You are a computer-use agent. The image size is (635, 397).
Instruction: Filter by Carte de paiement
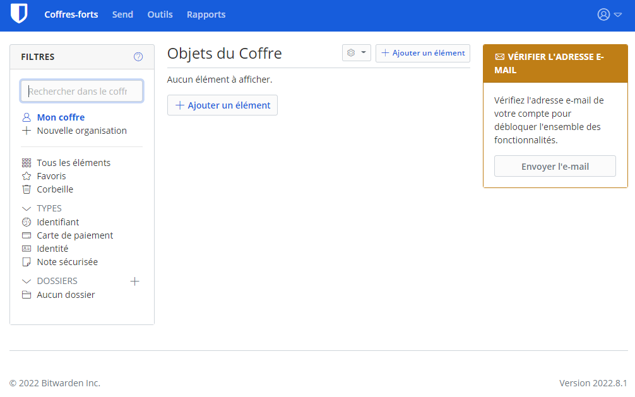(x=75, y=235)
